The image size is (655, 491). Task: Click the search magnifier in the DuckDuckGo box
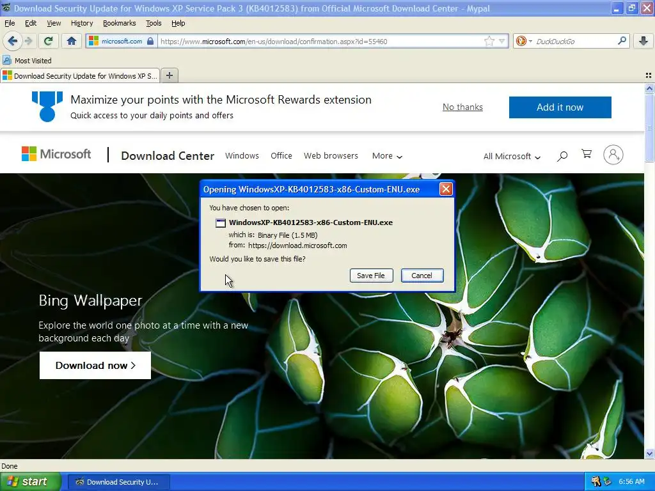[x=622, y=41]
